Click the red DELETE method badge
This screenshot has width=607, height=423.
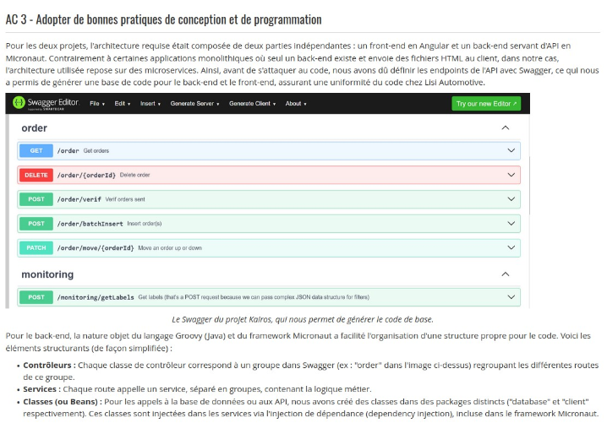36,175
